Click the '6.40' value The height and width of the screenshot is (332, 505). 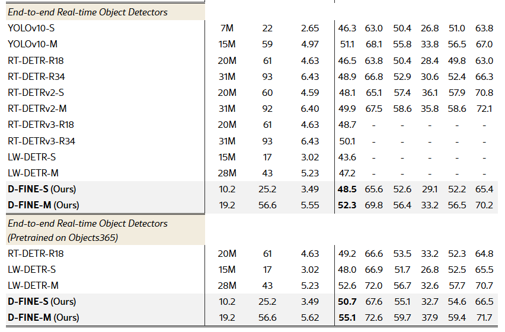(310, 109)
